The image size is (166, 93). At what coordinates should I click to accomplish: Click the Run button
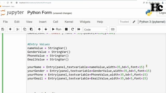(x=57, y=29)
